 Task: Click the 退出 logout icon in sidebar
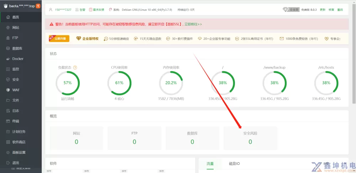tap(8, 163)
